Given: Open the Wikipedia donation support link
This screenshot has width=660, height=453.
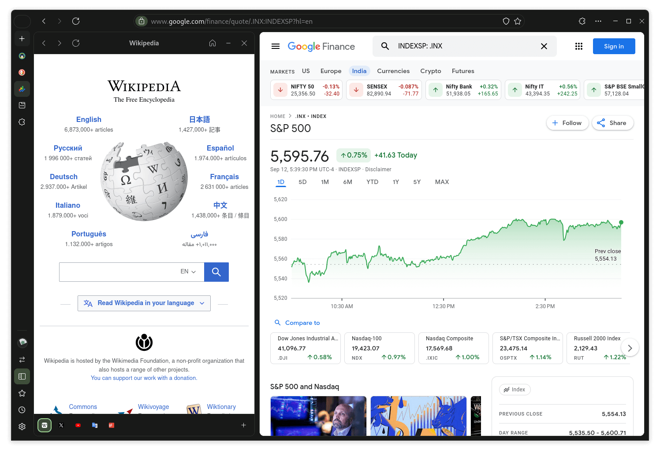Looking at the screenshot, I should (x=144, y=378).
